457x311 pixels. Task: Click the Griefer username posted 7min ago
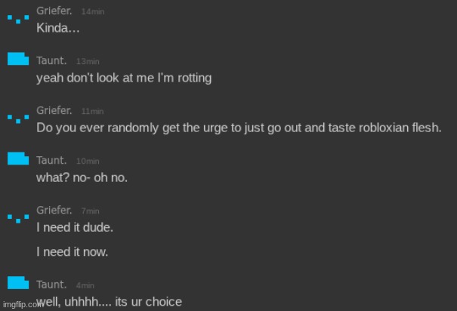click(54, 211)
